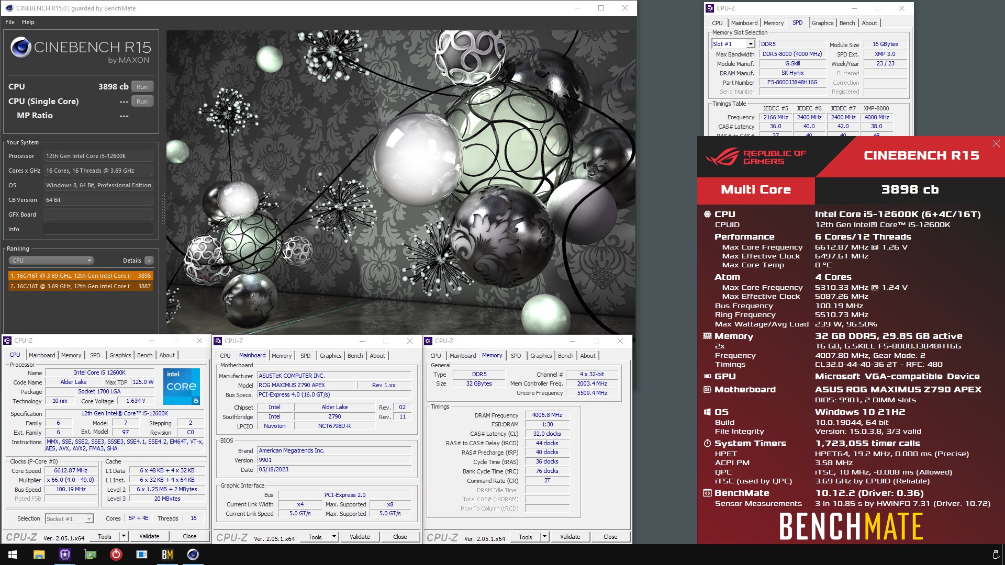
Task: Click Validate in CPU-Z Memory window
Action: [570, 537]
